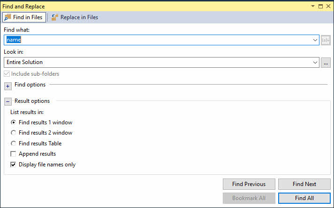Toggle Include sub-folders checkbox
This screenshot has height=208, width=334.
[x=7, y=74]
